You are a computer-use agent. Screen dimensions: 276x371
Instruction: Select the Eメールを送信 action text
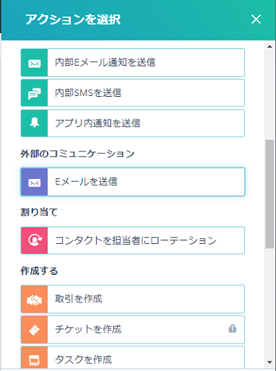pyautogui.click(x=86, y=182)
